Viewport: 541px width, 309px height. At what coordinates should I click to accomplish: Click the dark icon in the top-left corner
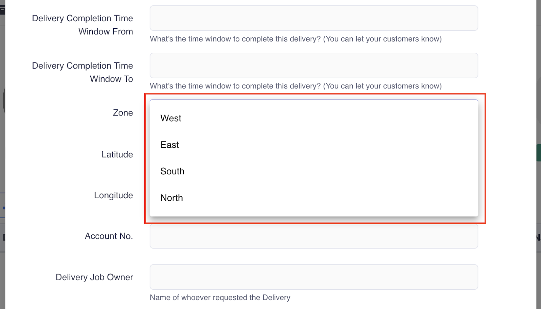(2, 9)
